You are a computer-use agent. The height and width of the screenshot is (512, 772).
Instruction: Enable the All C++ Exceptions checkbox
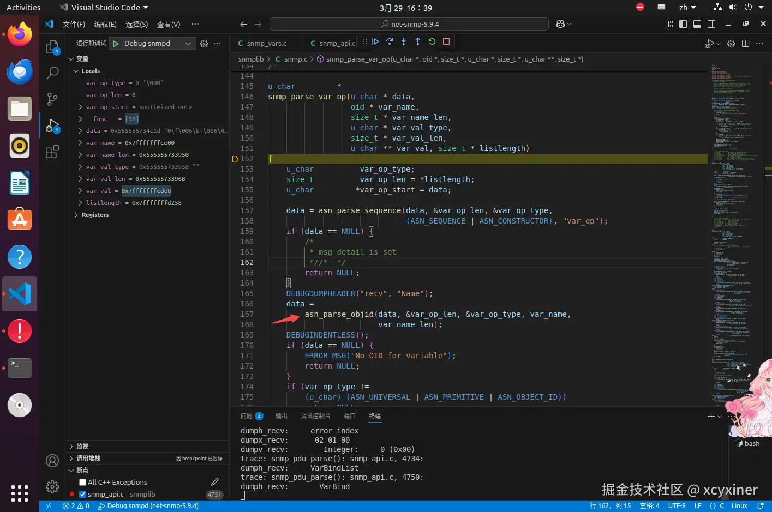[83, 483]
